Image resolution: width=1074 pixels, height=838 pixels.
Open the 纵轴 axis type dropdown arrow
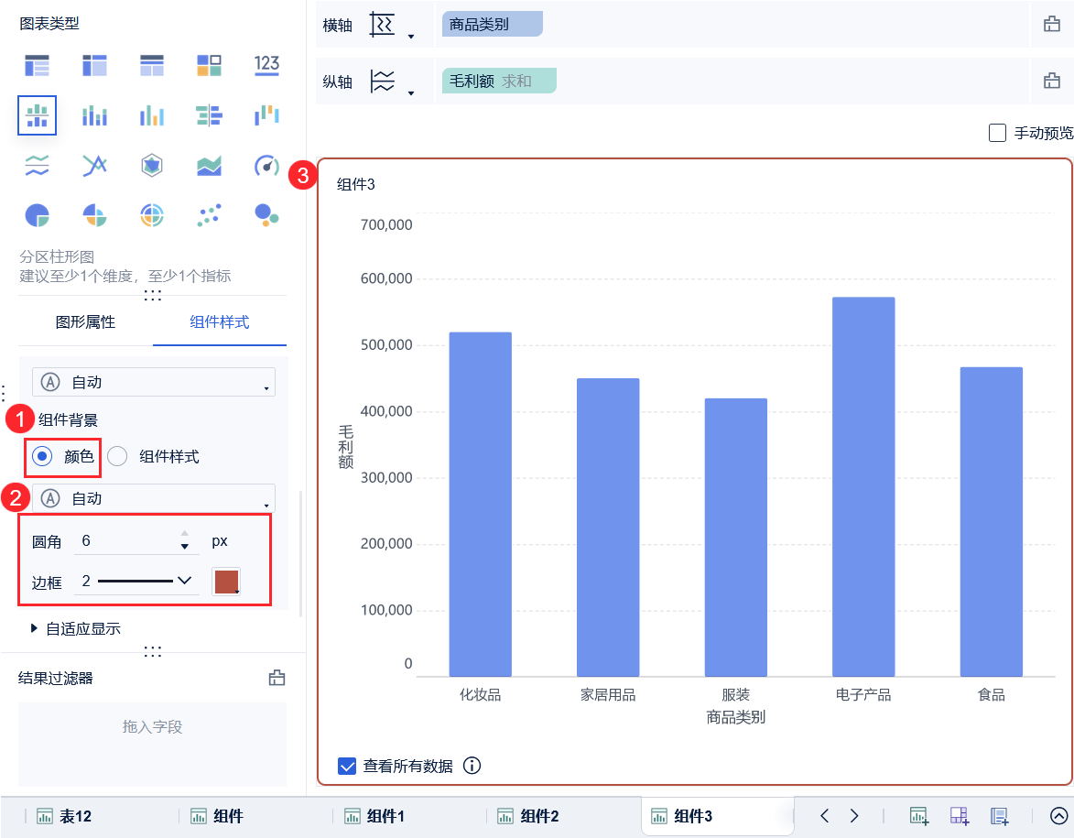pyautogui.click(x=411, y=93)
